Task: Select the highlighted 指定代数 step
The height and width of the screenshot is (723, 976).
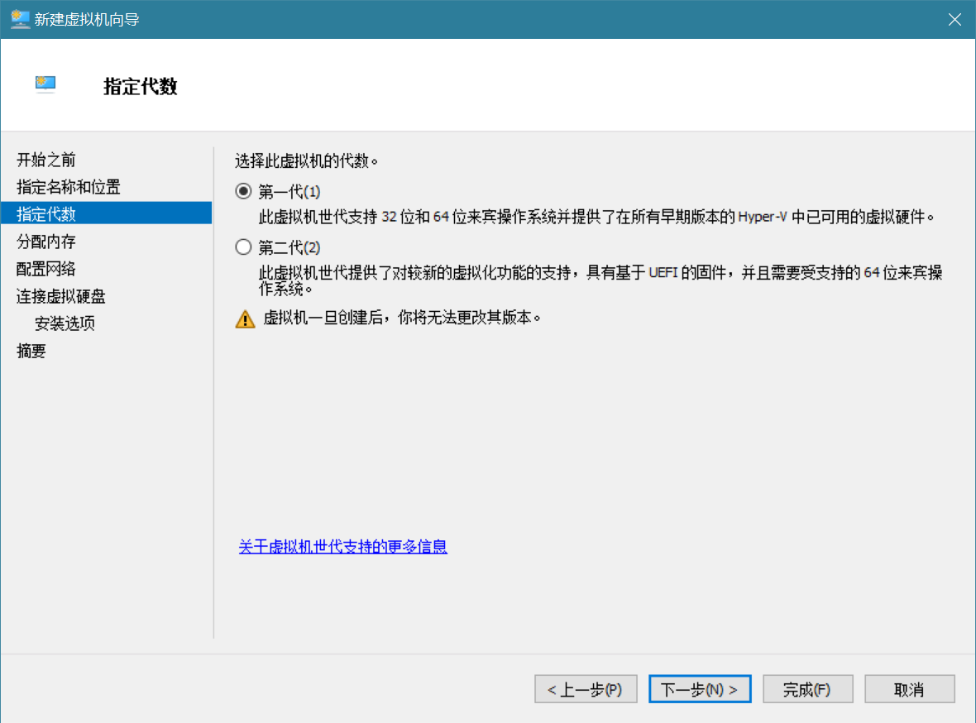Action: [46, 213]
